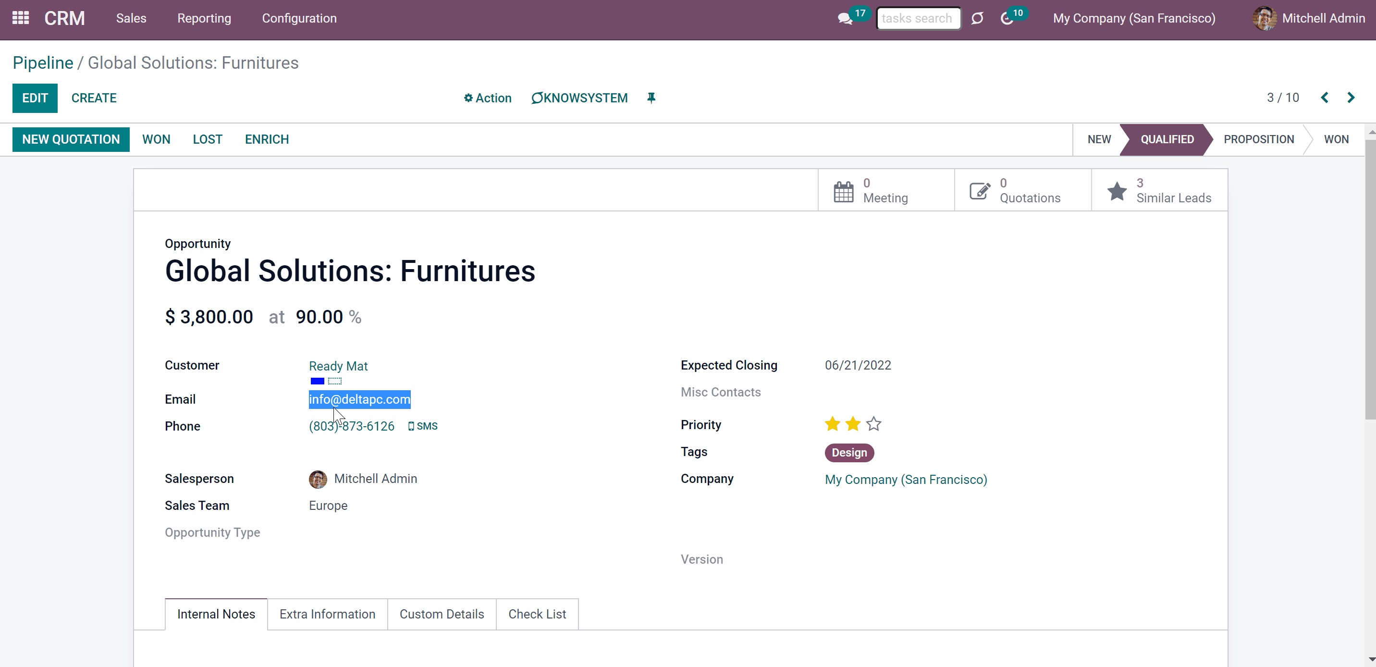Click scrollbar down arrow
The image size is (1376, 667).
tap(1371, 660)
